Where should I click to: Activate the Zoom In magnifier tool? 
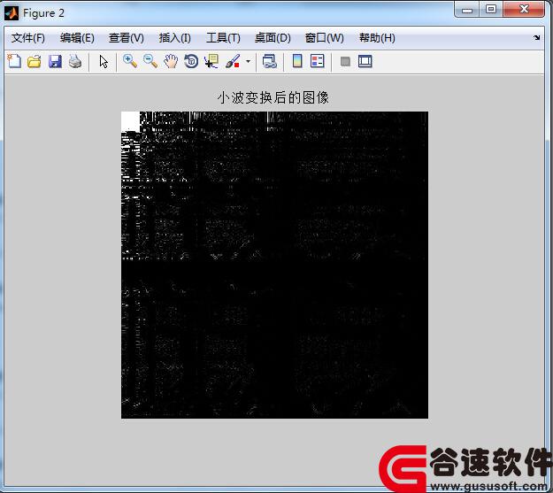click(130, 61)
